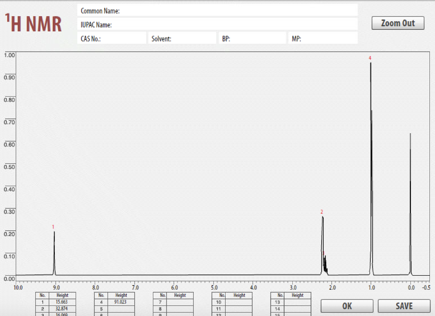Click the empty height cell for peak 5
Image resolution: width=435 pixels, height=316 pixels.
[121, 308]
